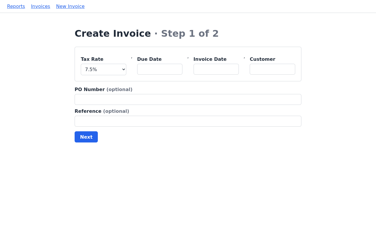Focus the Reference optional field
Image resolution: width=376 pixels, height=235 pixels.
tap(188, 121)
